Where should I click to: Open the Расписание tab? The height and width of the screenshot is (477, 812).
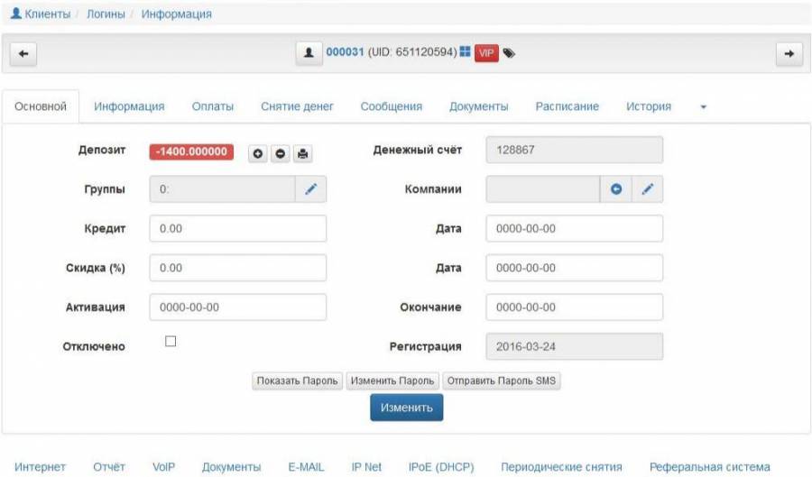coord(567,106)
